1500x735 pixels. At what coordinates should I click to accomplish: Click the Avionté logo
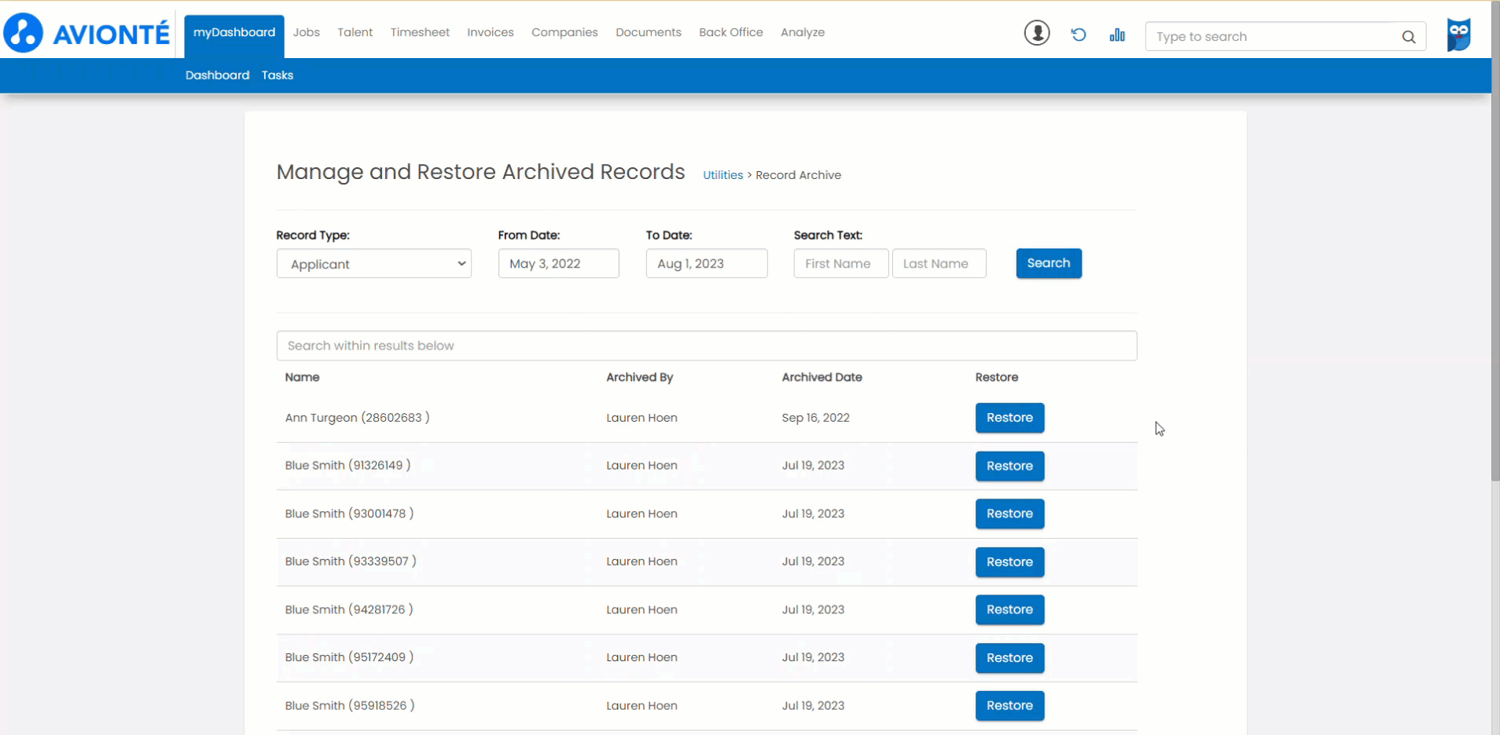[x=86, y=33]
